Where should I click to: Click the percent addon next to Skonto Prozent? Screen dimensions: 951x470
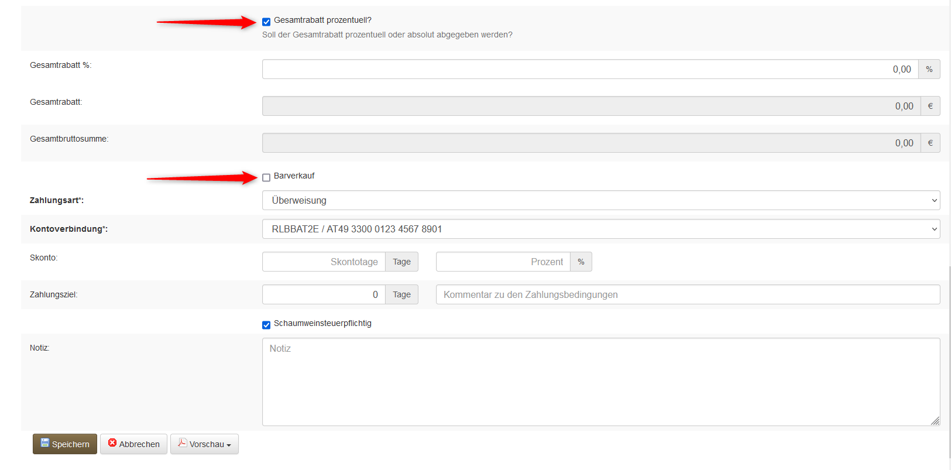point(581,262)
